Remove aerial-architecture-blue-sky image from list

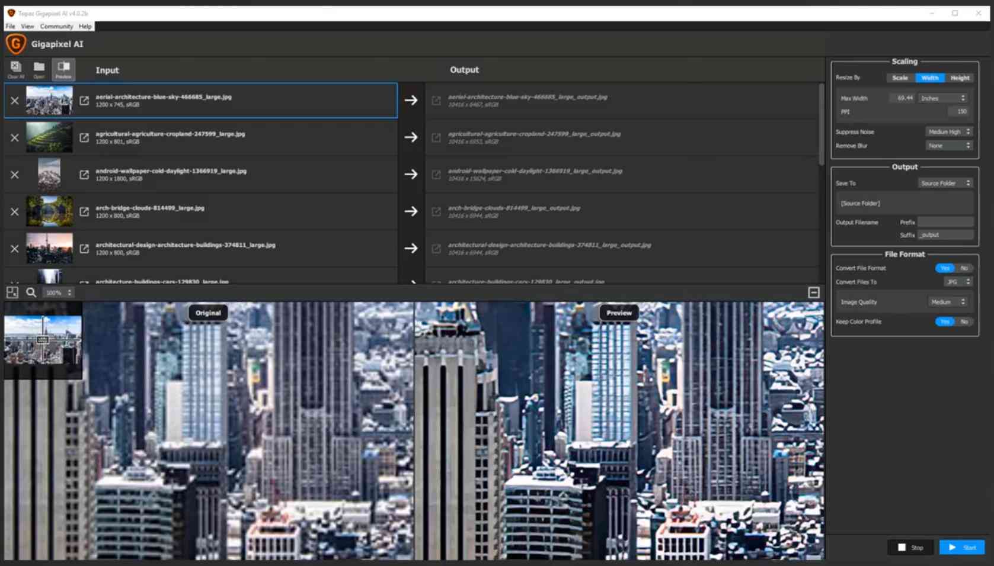pyautogui.click(x=15, y=101)
